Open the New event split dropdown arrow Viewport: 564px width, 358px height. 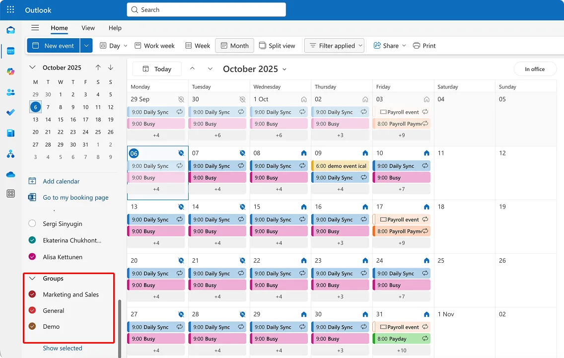(85, 45)
